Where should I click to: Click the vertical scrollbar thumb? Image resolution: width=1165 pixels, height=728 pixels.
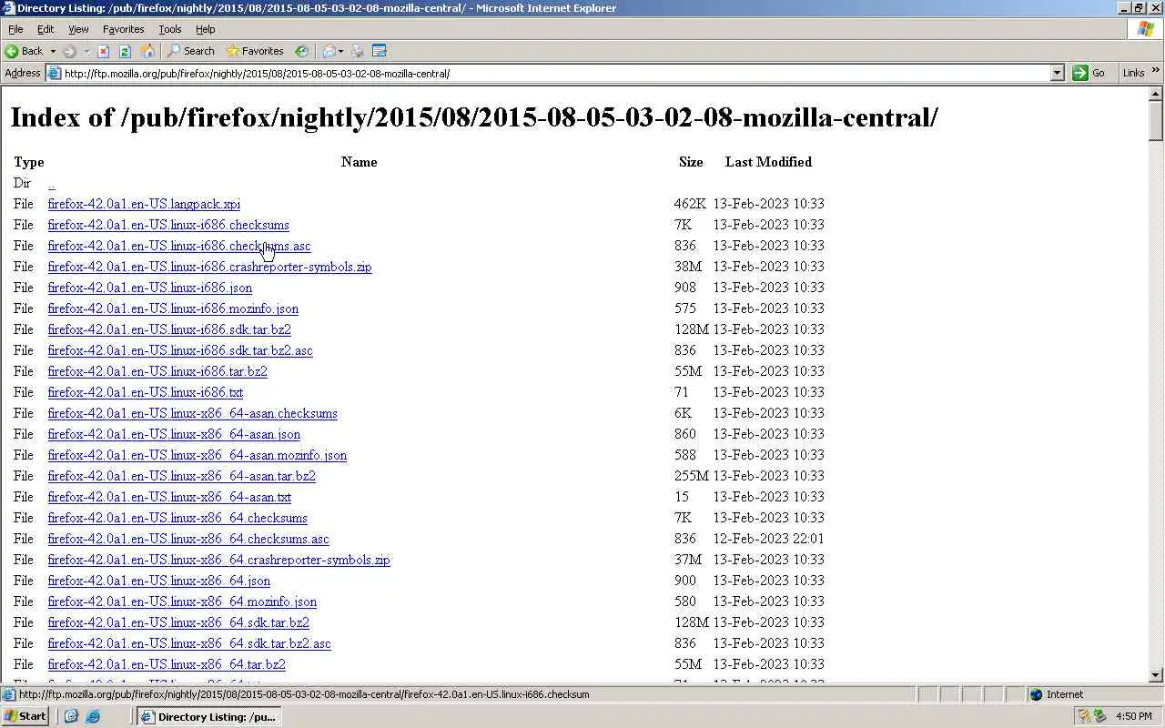pyautogui.click(x=1156, y=121)
